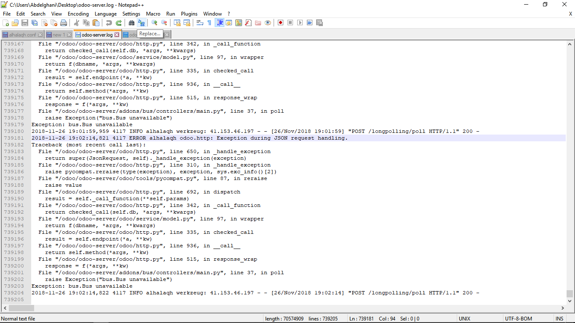This screenshot has height=323, width=575.
Task: Switch to the new 1 tab
Action: click(x=59, y=35)
